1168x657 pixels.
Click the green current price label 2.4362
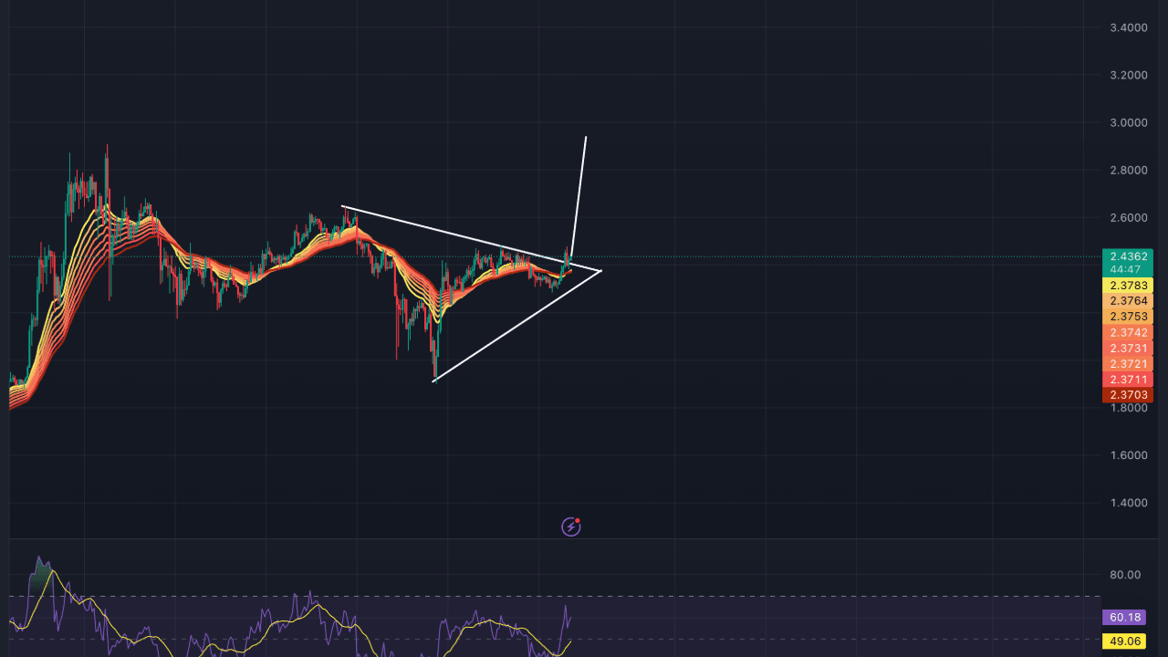point(1128,256)
